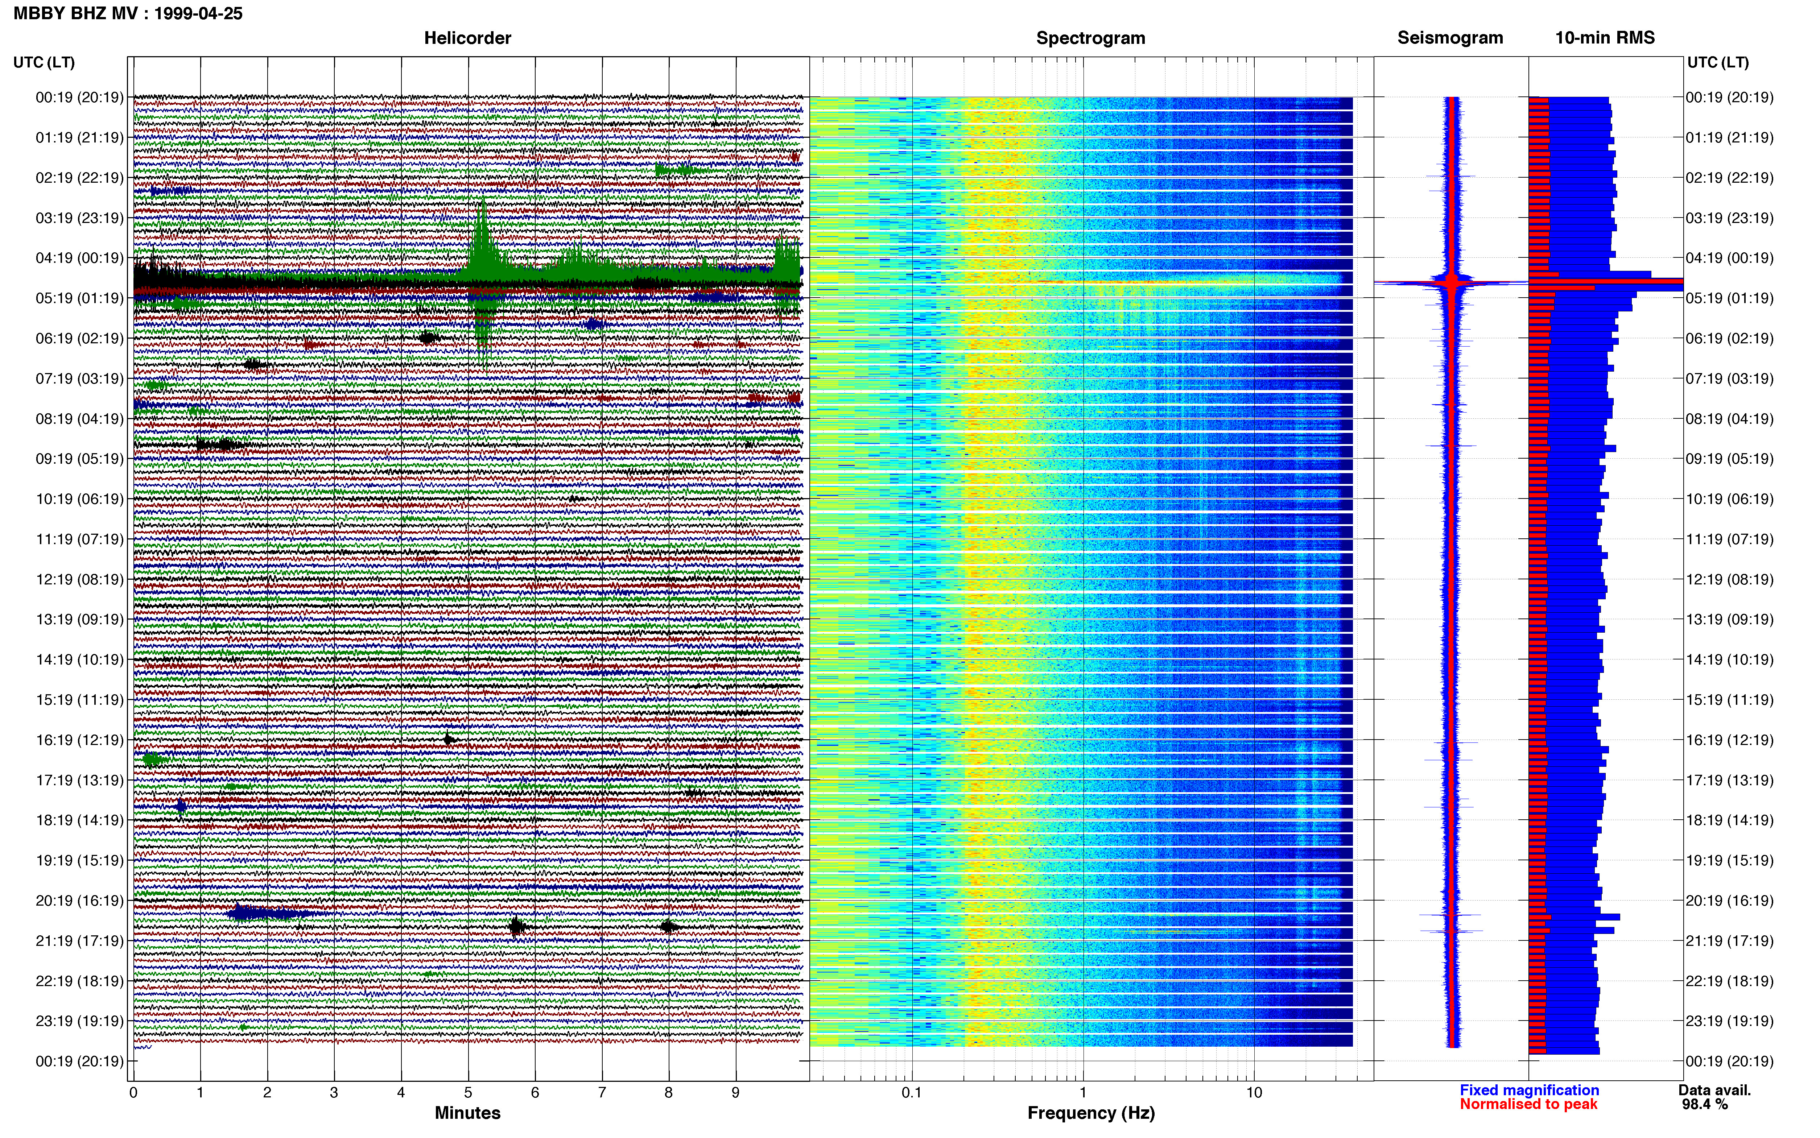Click minute tick '5' on helicorder axis
The width and height of the screenshot is (1820, 1138).
pyautogui.click(x=468, y=1093)
